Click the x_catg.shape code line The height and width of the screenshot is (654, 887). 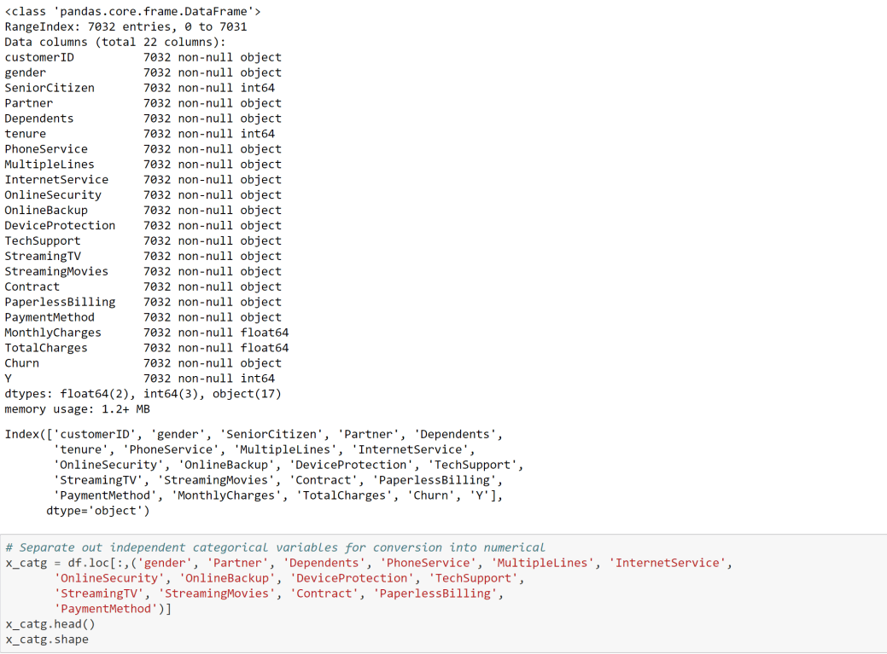pyautogui.click(x=47, y=639)
